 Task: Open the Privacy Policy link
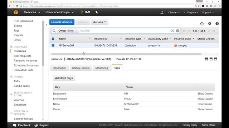pos(190,125)
